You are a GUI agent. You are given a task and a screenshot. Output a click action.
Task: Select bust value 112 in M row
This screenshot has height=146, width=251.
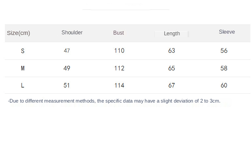119,68
